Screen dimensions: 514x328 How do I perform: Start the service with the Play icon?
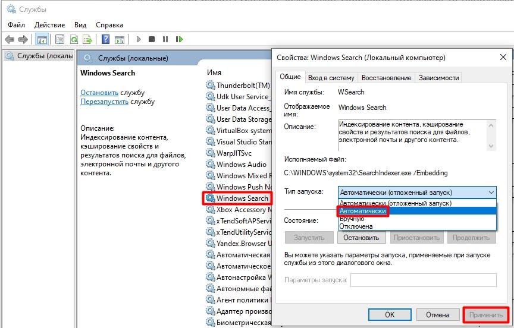(139, 39)
